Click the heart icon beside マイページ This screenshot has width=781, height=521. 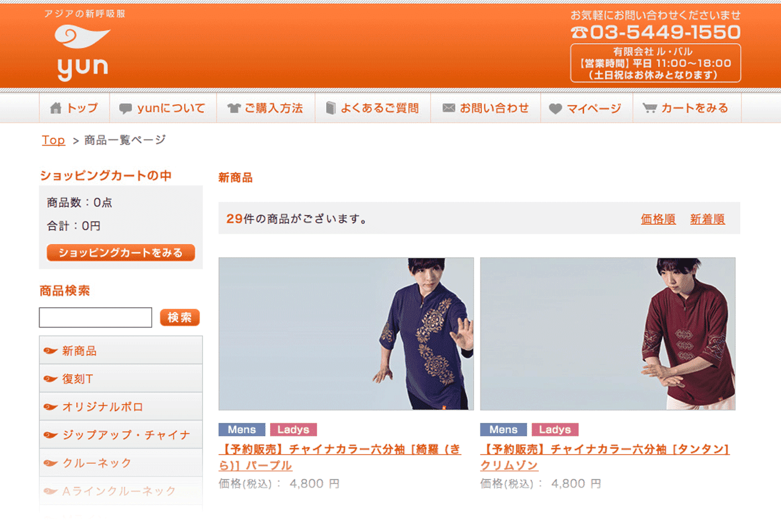coord(555,109)
